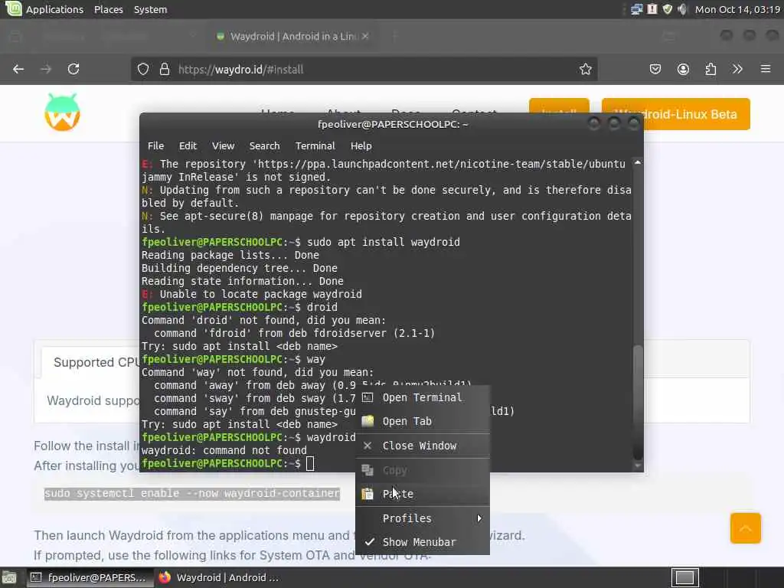Image resolution: width=784 pixels, height=588 pixels.
Task: Open the tracking protection shield icon
Action: [143, 69]
